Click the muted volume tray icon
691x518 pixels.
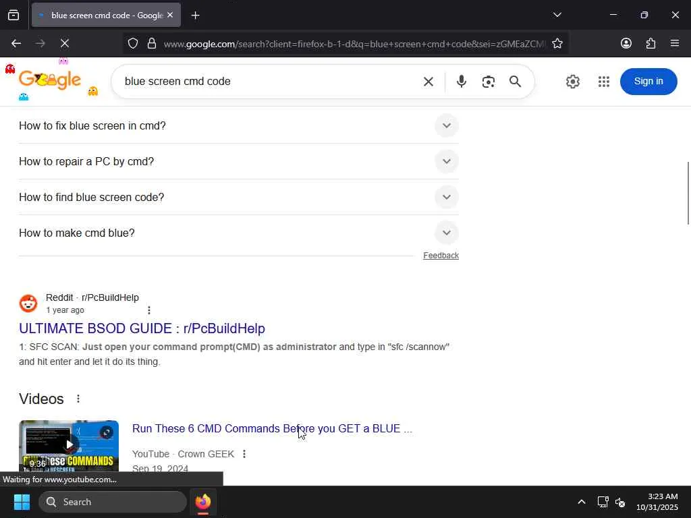[620, 502]
